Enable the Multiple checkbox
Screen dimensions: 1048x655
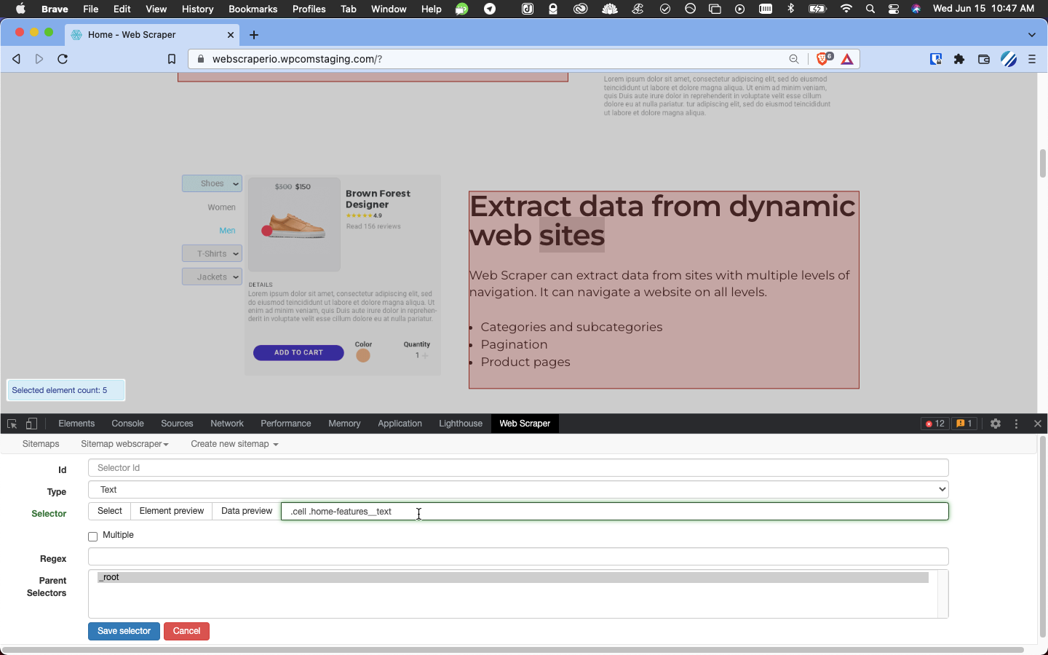coord(93,536)
